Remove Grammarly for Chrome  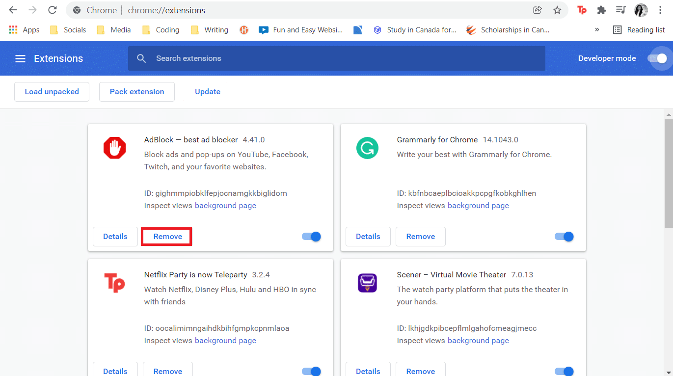coord(421,237)
